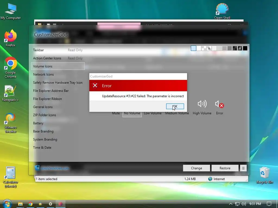Viewport: 278px width, 208px height.
Task: Choose the pure white preview background swatch
Action: (199, 48)
